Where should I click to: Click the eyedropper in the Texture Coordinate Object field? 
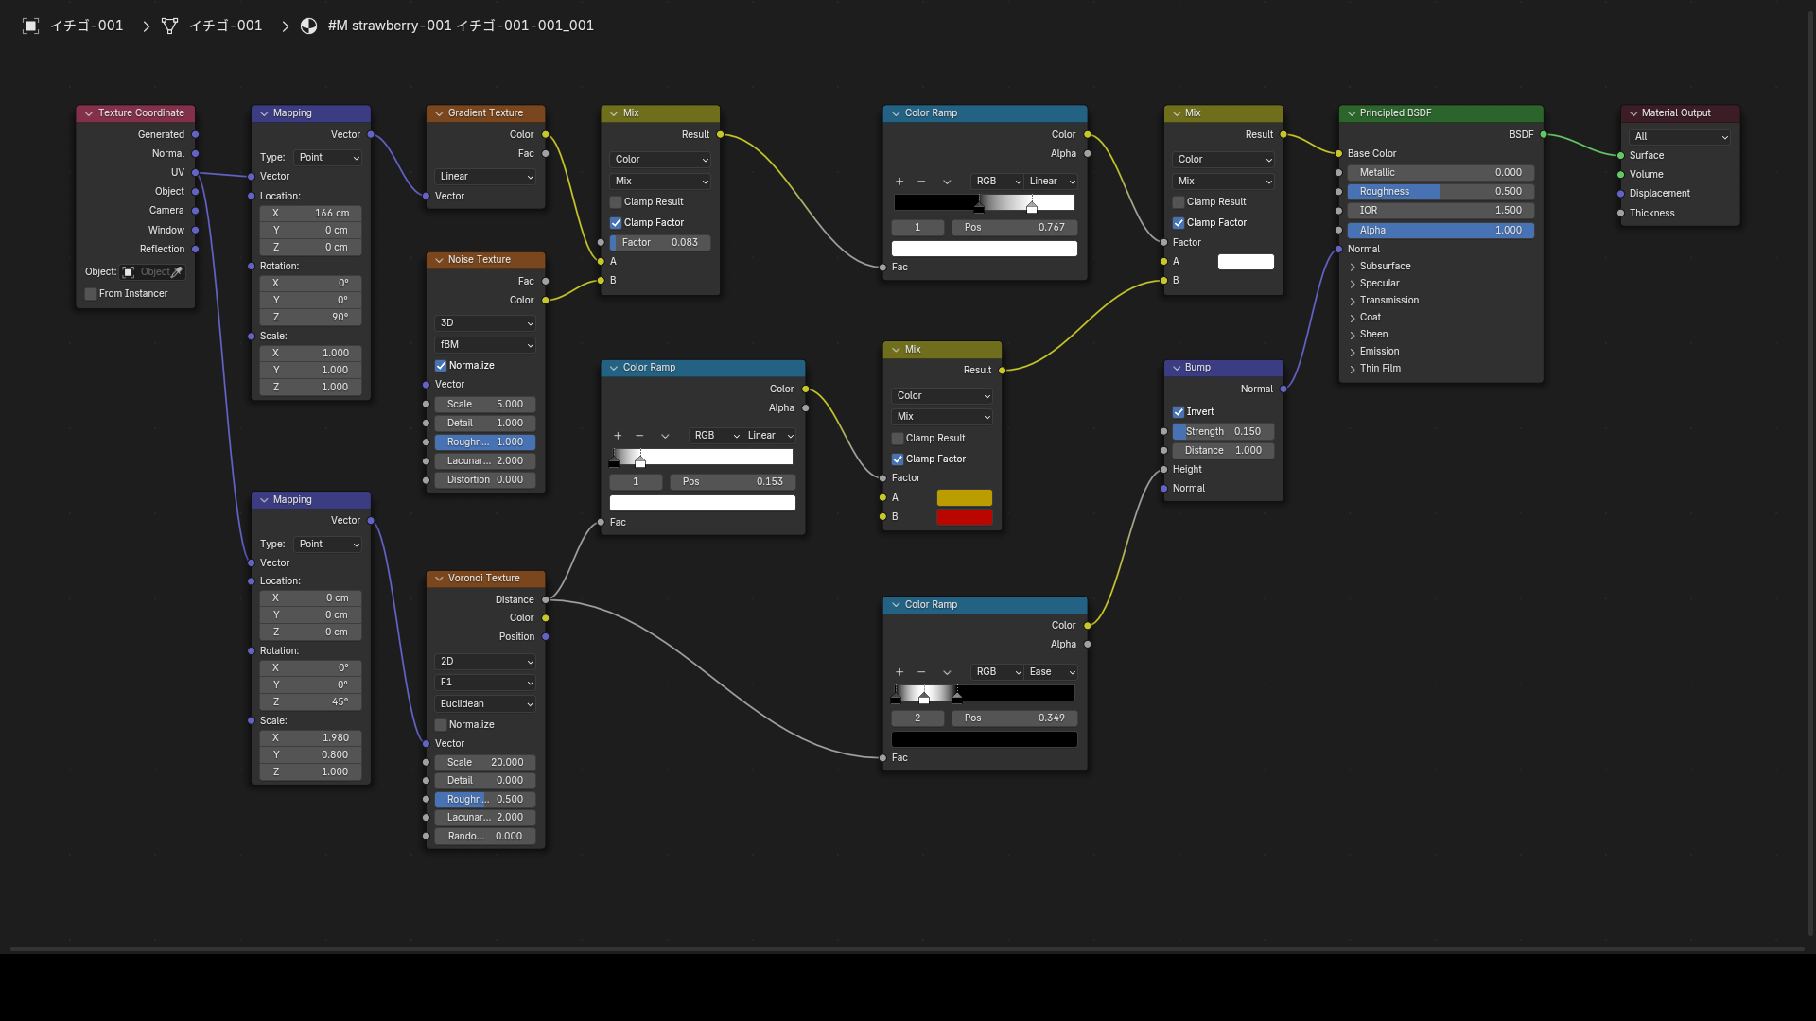(x=176, y=272)
